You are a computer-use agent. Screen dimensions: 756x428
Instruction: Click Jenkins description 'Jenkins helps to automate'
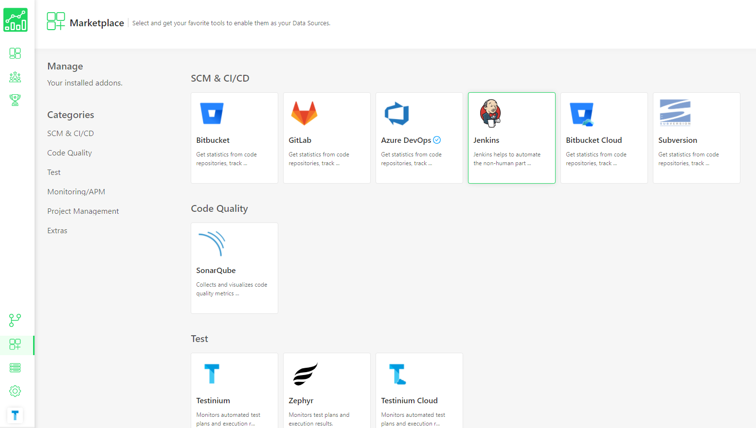[507, 154]
